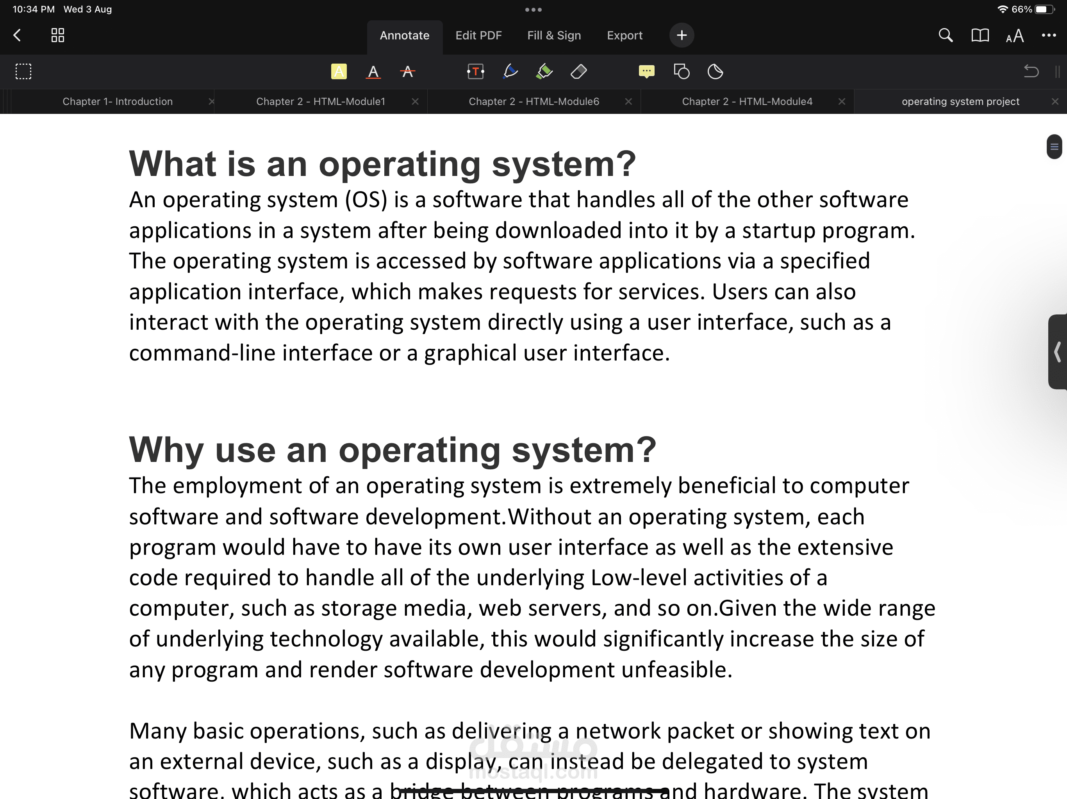This screenshot has width=1067, height=799.
Task: Select the underline text tool
Action: click(x=373, y=72)
